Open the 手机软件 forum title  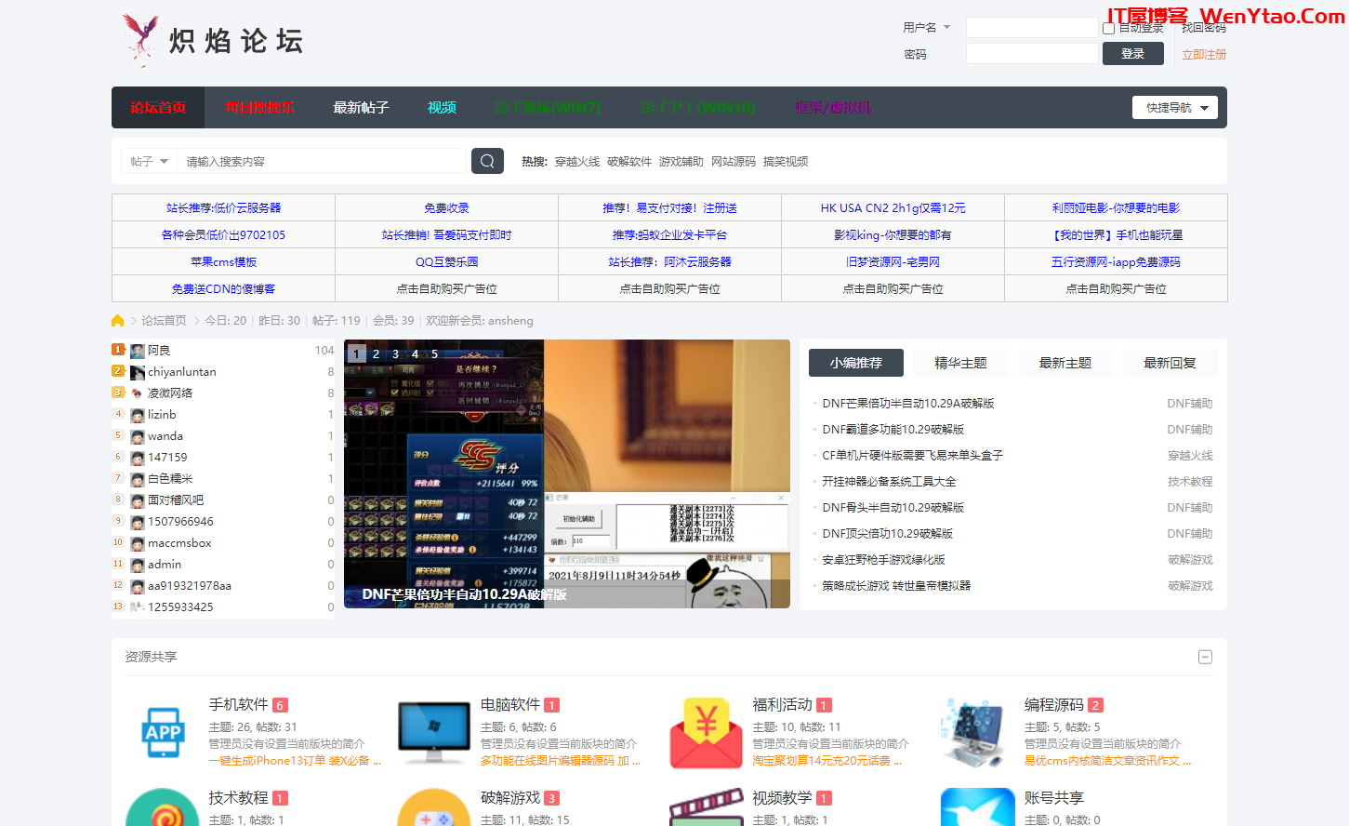tap(238, 705)
